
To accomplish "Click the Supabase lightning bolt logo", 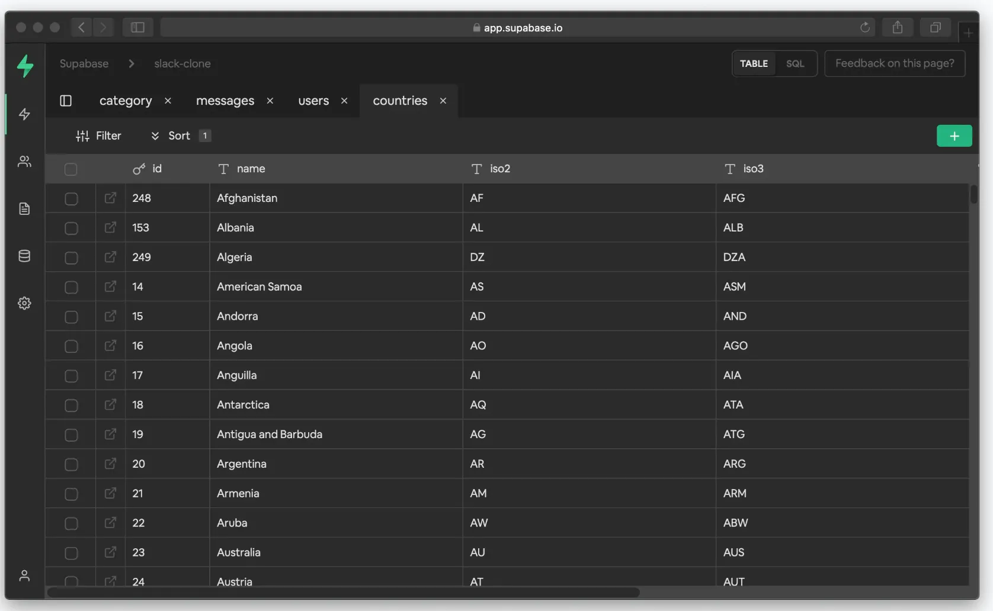I will click(25, 66).
